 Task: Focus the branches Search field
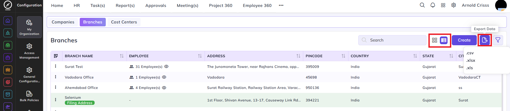click(392, 40)
